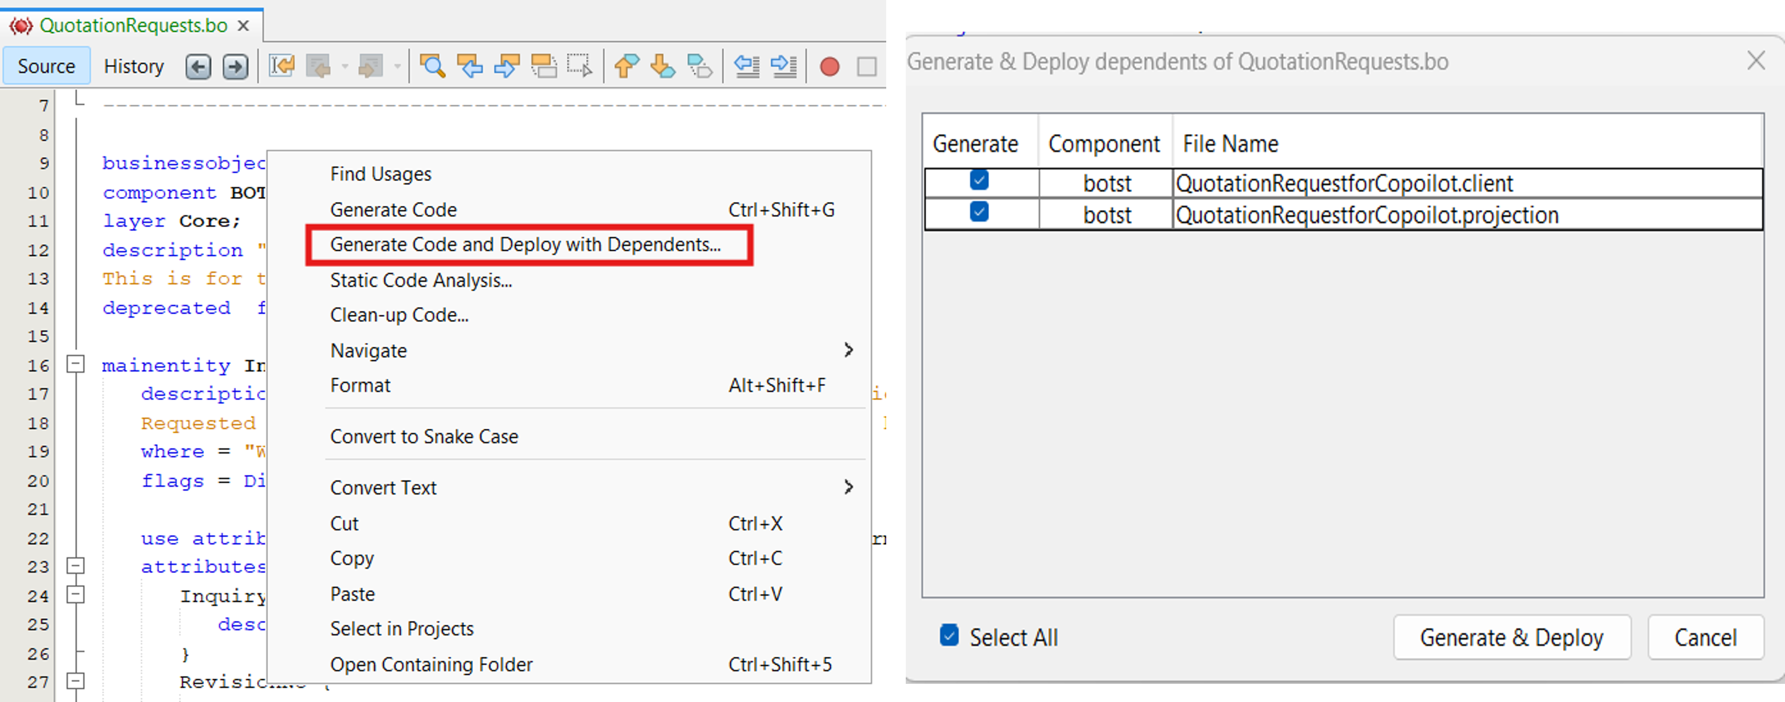The height and width of the screenshot is (702, 1785).
Task: Toggle rectangular selection mode
Action: click(580, 67)
